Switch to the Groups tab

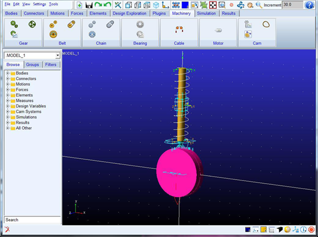[x=33, y=65]
